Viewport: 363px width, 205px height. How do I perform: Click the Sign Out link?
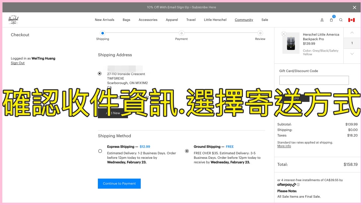point(18,63)
